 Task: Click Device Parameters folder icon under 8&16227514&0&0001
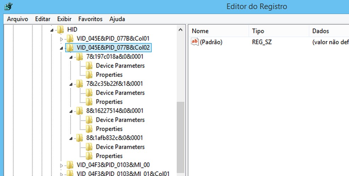click(x=89, y=120)
